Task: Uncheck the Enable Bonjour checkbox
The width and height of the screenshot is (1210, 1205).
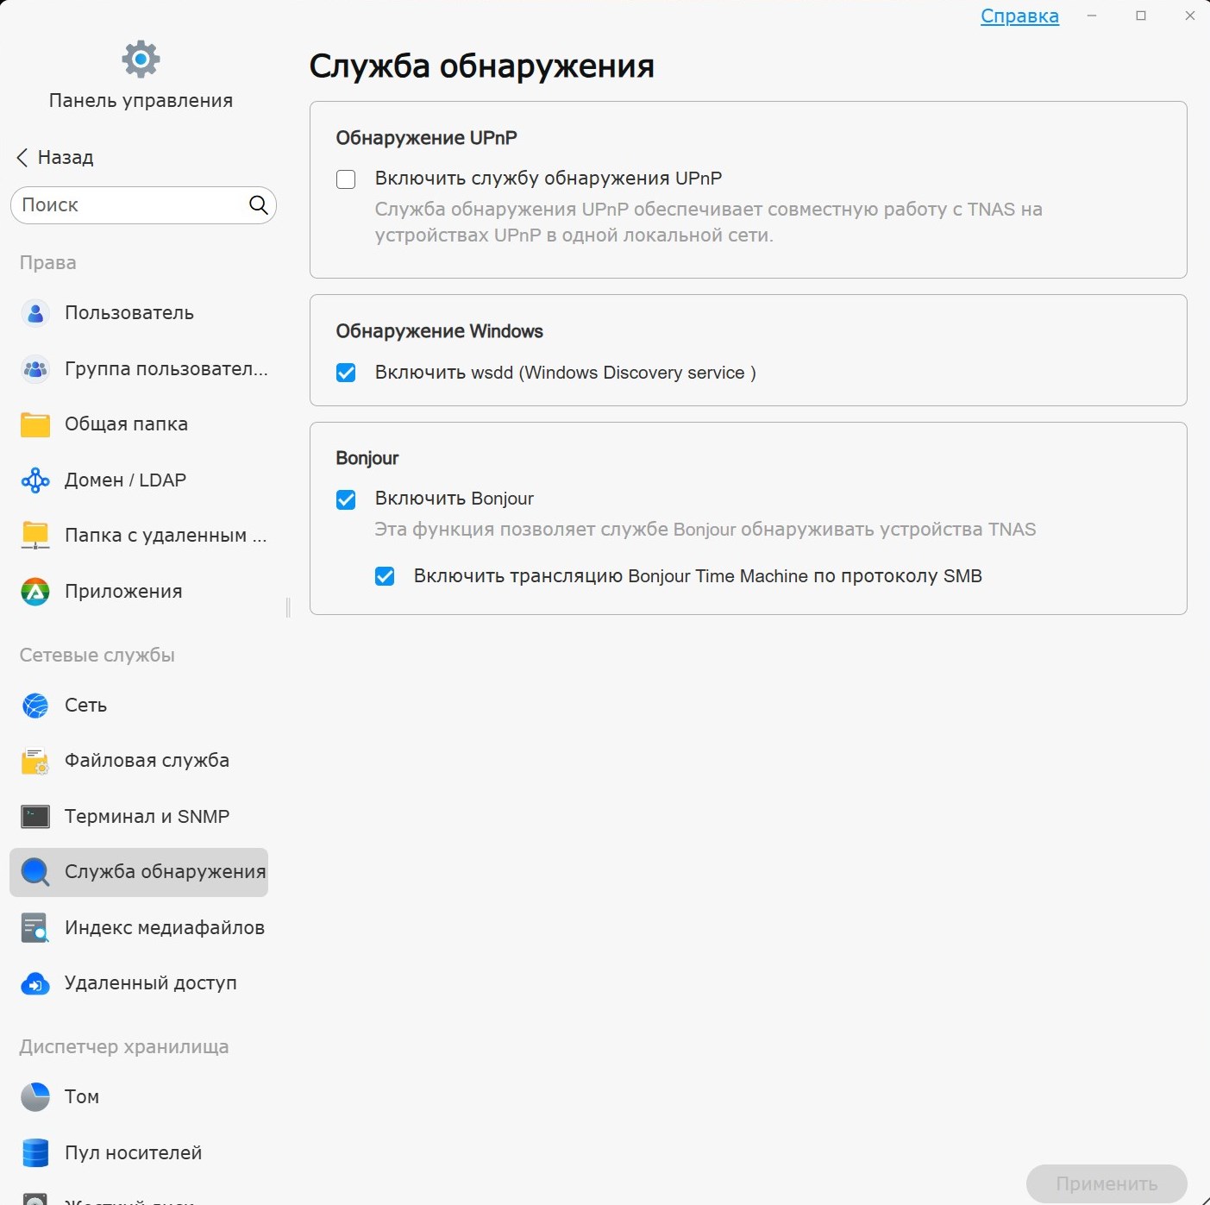Action: tap(346, 499)
